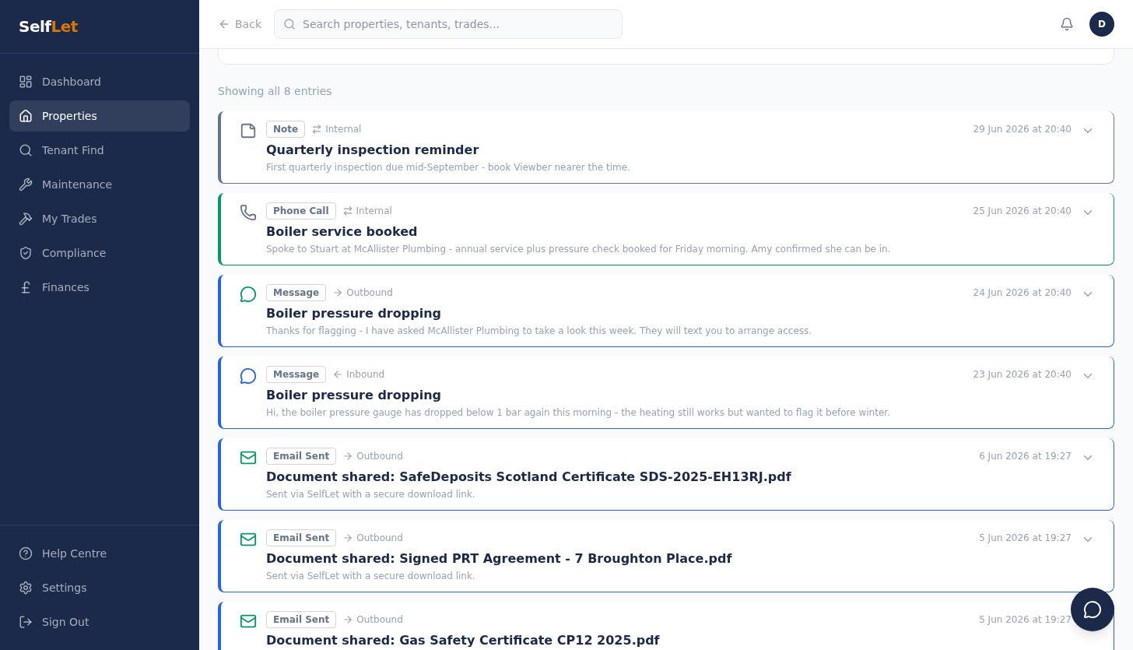Open Compliance section
Screen dimensions: 1133x650
(x=100, y=253)
